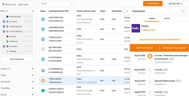This screenshot has height=96, width=189.
Task: Click the In transit status icon for LK327390617CN
Action: pyautogui.click(x=43, y=19)
